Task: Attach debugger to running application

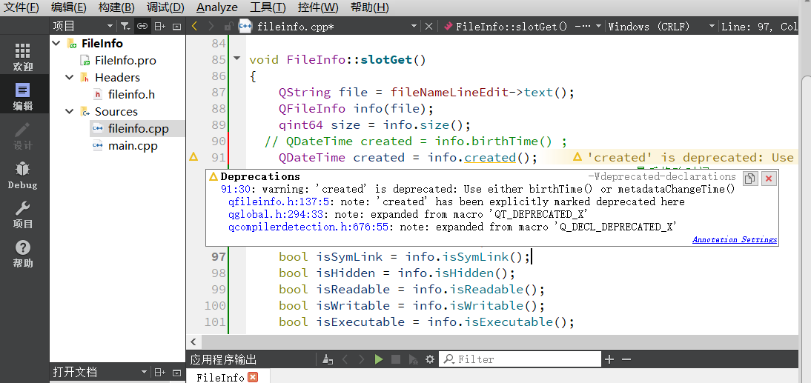Action: [x=413, y=359]
